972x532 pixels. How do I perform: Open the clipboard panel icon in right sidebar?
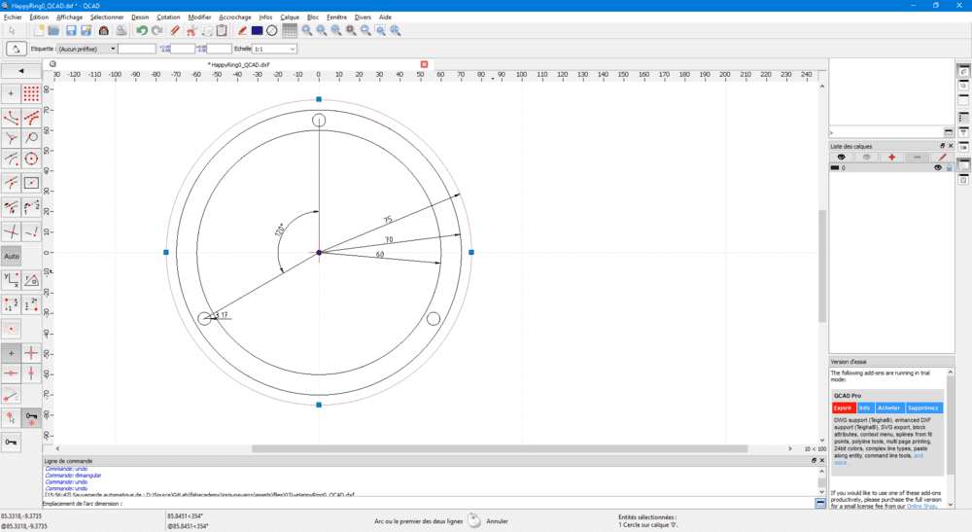click(x=963, y=180)
